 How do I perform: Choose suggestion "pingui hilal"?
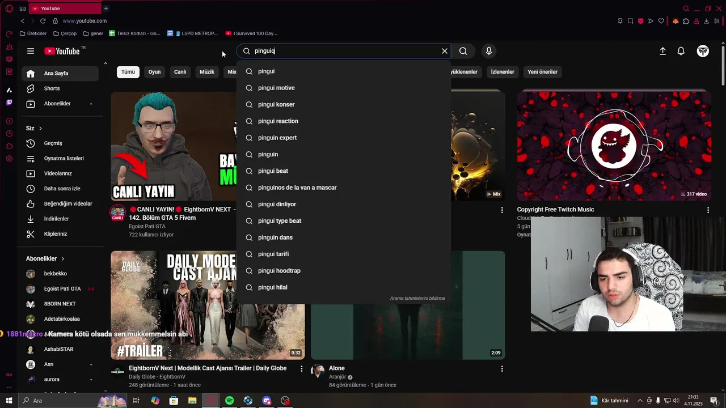pos(344,287)
